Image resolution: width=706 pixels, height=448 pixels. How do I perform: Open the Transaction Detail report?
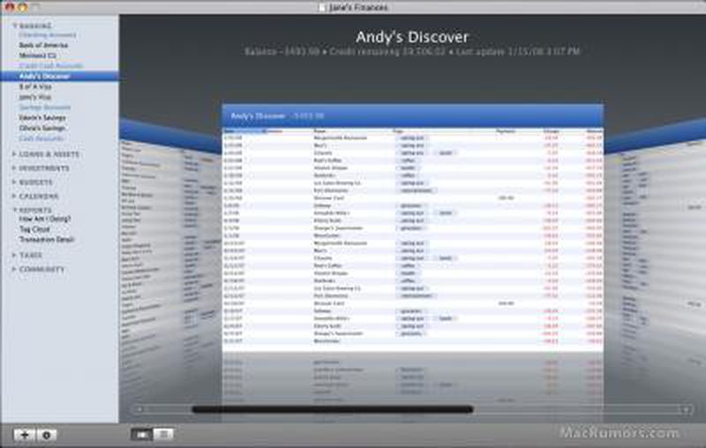coord(46,239)
